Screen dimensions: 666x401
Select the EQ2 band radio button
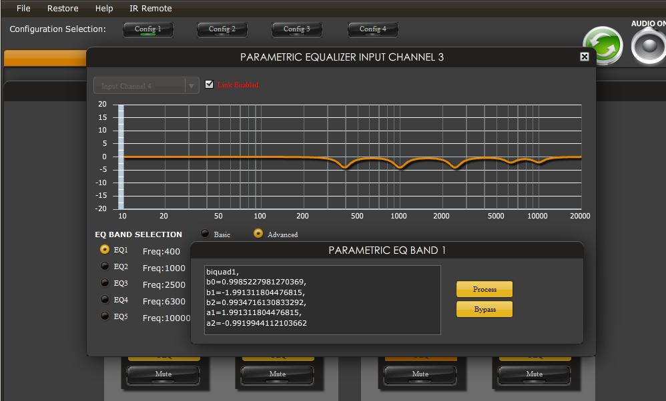(105, 266)
